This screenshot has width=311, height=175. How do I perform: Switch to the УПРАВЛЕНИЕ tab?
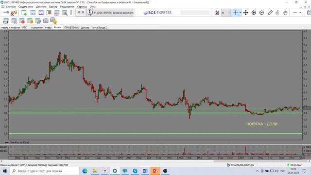click(x=71, y=28)
